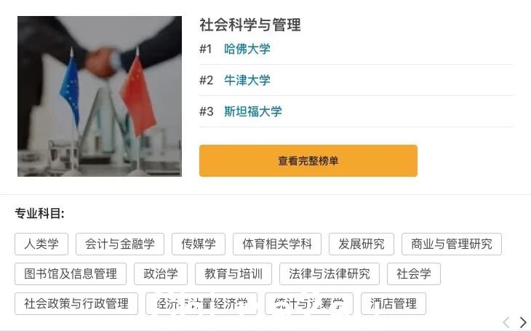
Task: Click the handshake flags thumbnail image
Action: pos(100,96)
